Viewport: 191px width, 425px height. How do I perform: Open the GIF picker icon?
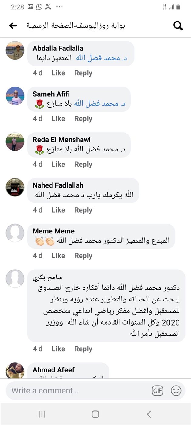[158, 391]
